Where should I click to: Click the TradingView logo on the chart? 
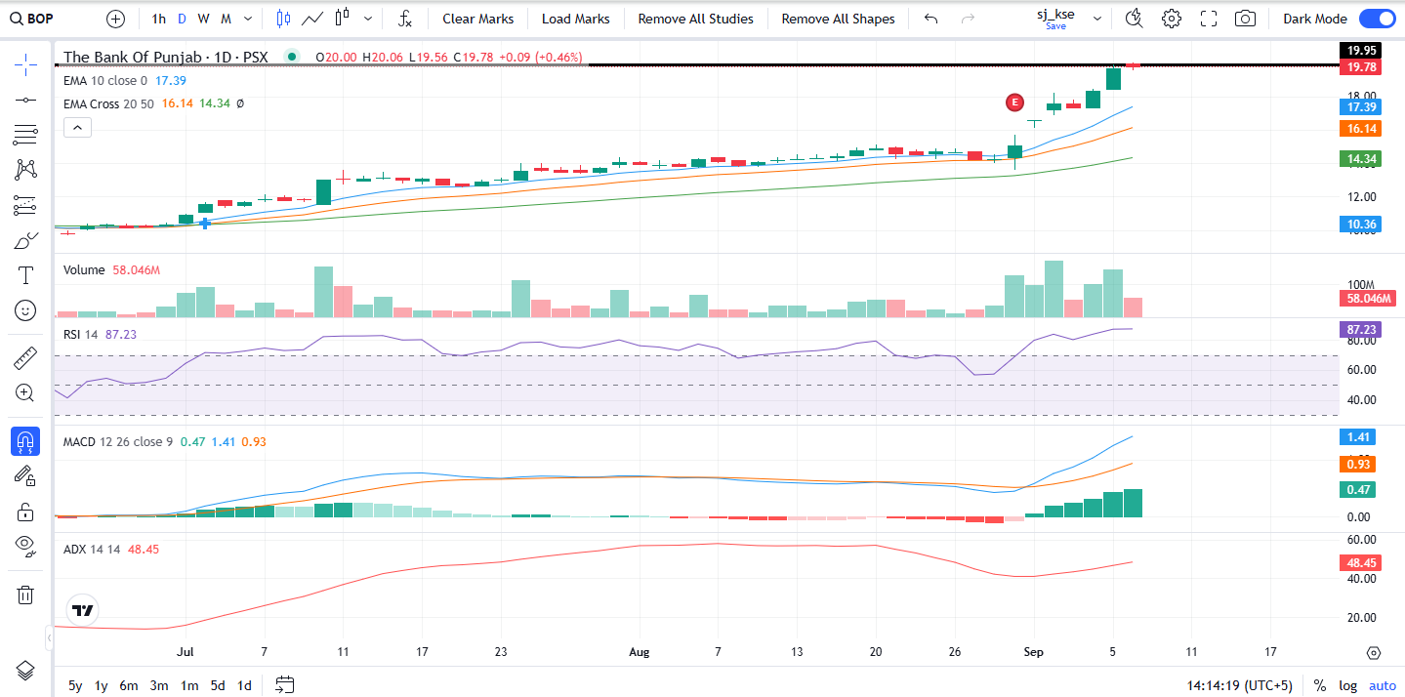[x=83, y=611]
